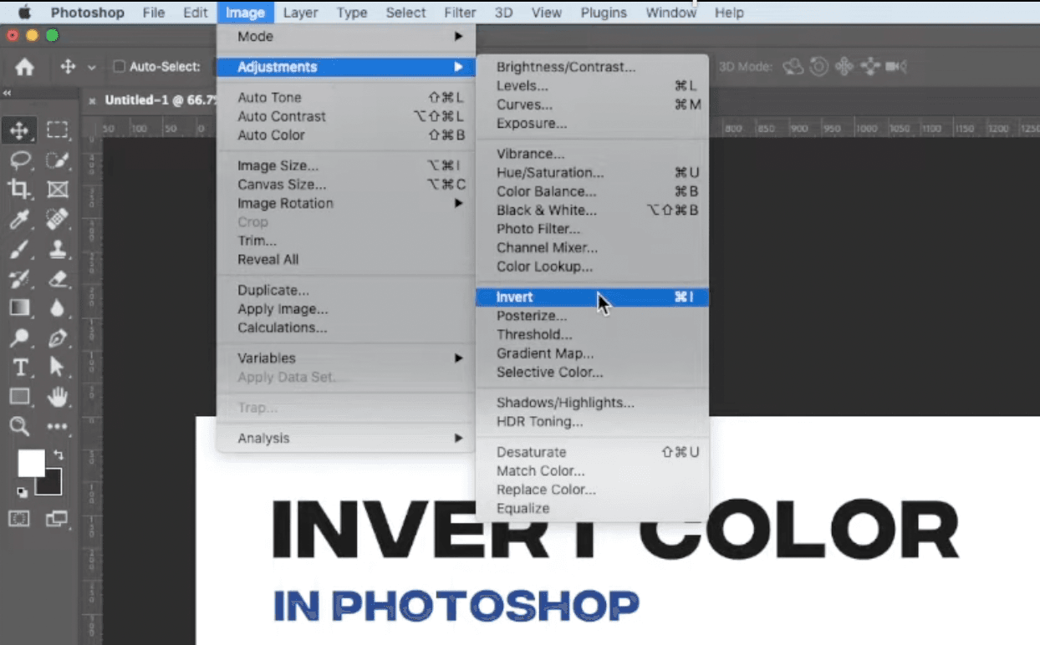Open the Apple menu
Screen dimensions: 1040x645
tap(24, 13)
